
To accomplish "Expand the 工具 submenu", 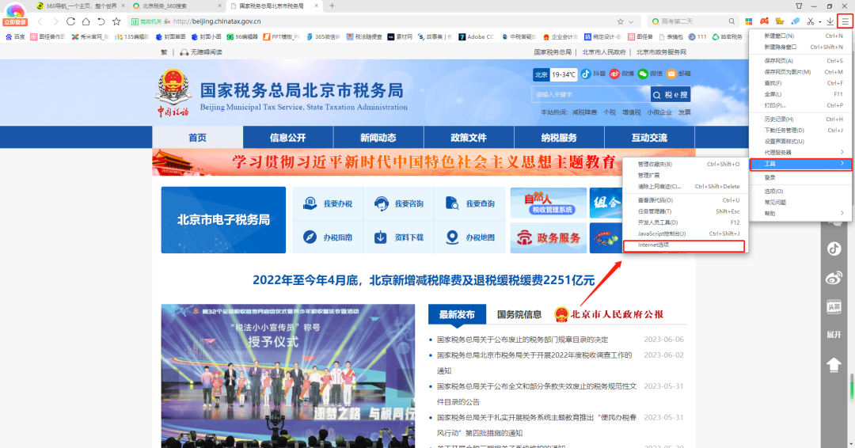I will (800, 164).
